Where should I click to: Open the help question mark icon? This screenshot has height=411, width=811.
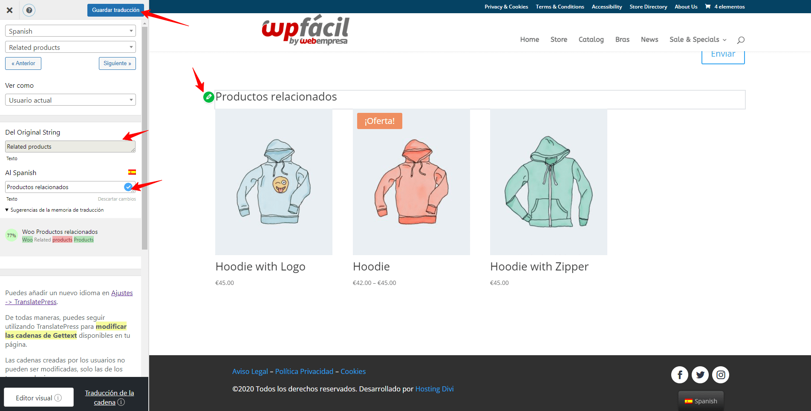tap(29, 10)
